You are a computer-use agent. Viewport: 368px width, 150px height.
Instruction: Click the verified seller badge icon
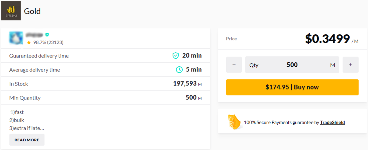(x=47, y=35)
